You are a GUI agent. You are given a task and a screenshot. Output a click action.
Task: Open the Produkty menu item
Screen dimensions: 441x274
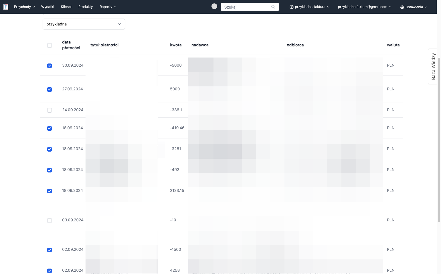(86, 7)
